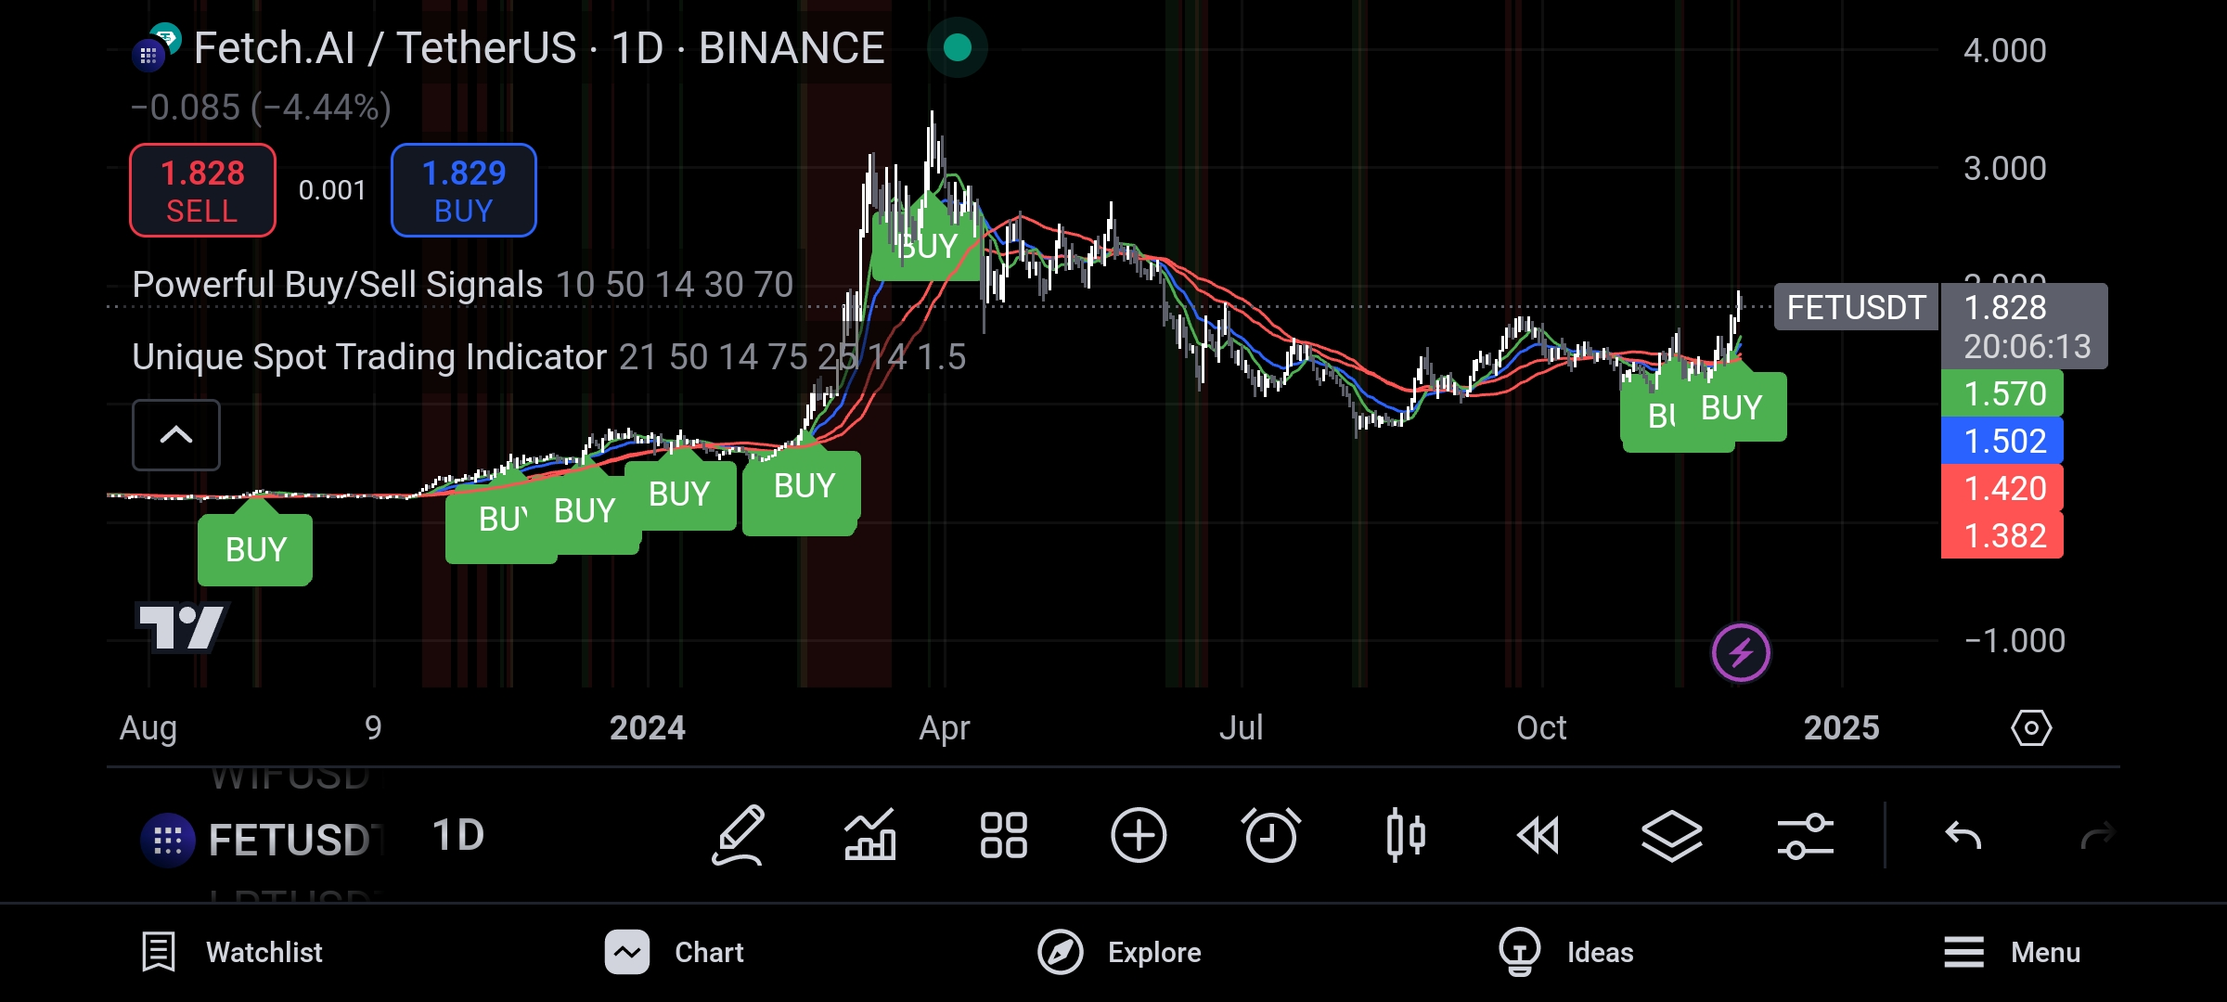Undo the last chart action
Viewport: 2227px width, 1002px height.
tap(1963, 836)
